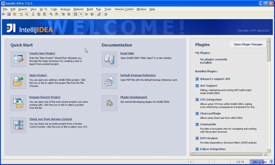Open the Search menu
Image resolution: width=275 pixels, height=165 pixels.
(23, 9)
